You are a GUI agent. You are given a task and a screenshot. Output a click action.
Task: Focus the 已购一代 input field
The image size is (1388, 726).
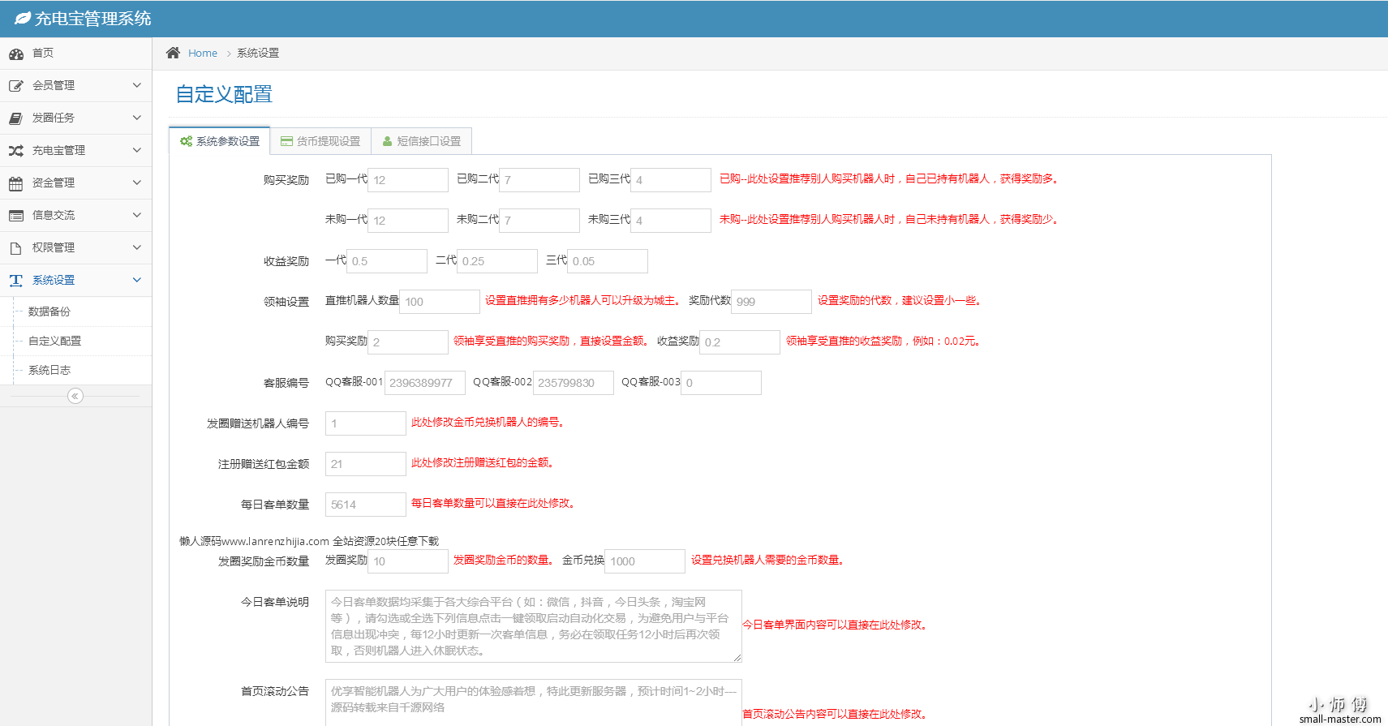point(408,180)
